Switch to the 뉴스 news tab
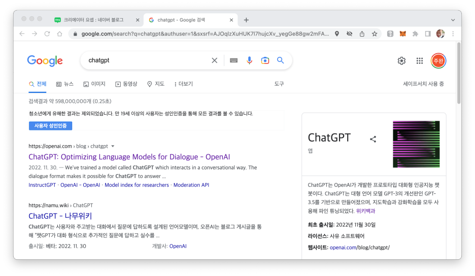Image resolution: width=475 pixels, height=276 pixels. click(65, 84)
